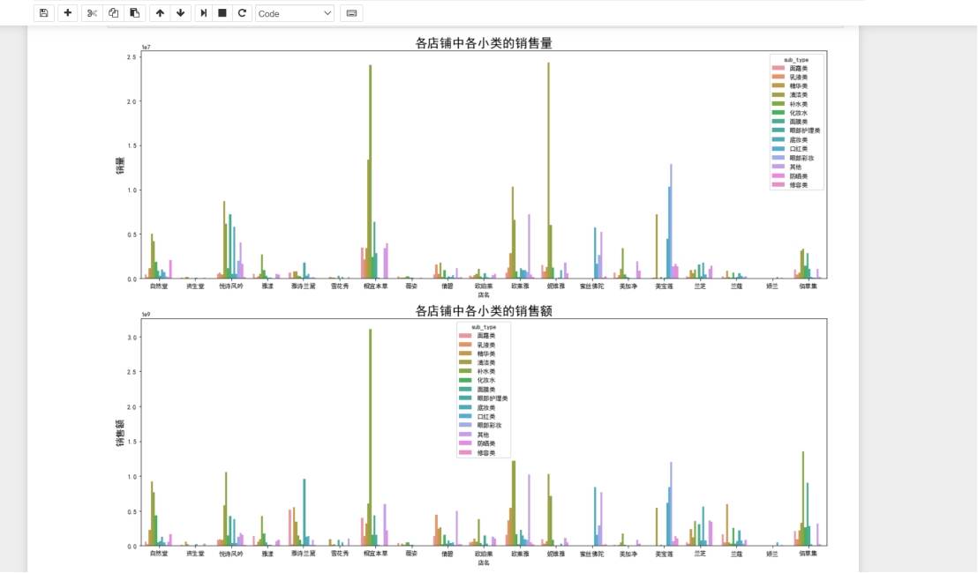Paste the copied cell below
The width and height of the screenshot is (978, 573).
[135, 13]
